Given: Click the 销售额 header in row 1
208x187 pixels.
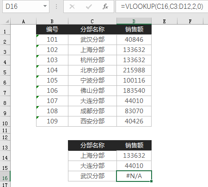Looking at the screenshot, I should 134,29.
